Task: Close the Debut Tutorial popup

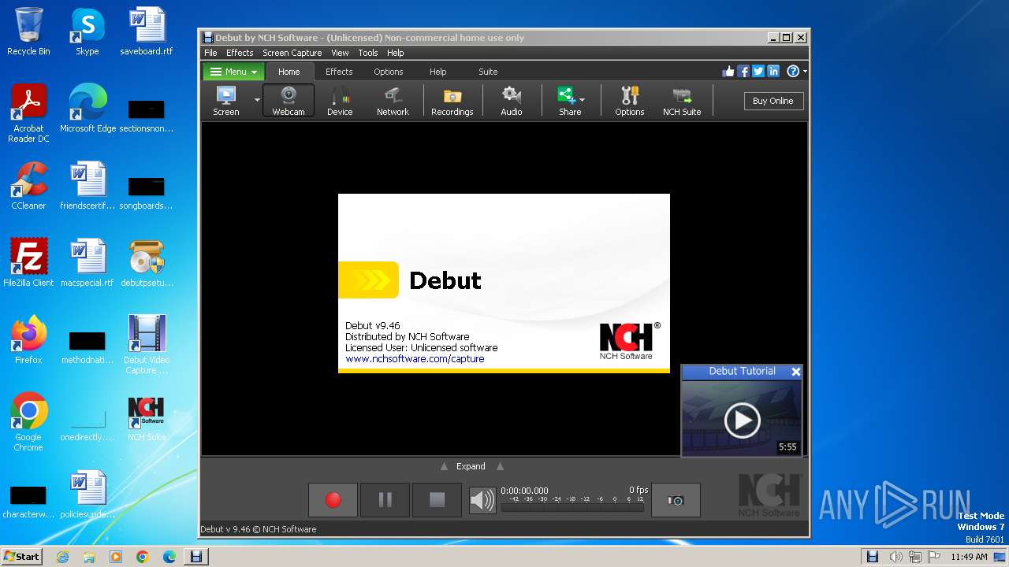Action: [796, 372]
